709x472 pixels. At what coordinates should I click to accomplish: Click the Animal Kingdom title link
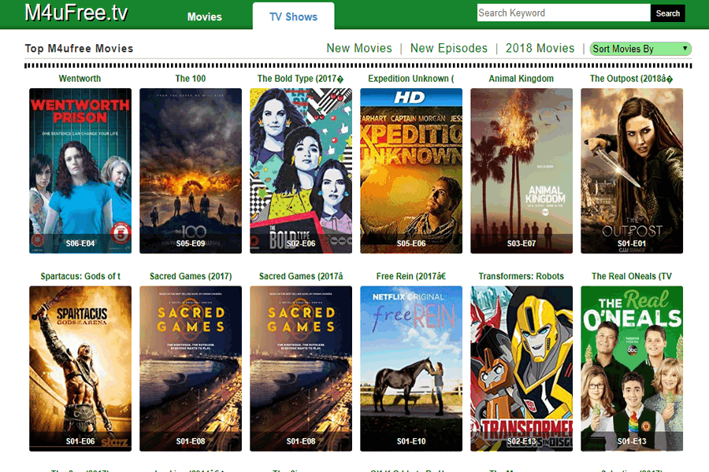click(x=522, y=79)
